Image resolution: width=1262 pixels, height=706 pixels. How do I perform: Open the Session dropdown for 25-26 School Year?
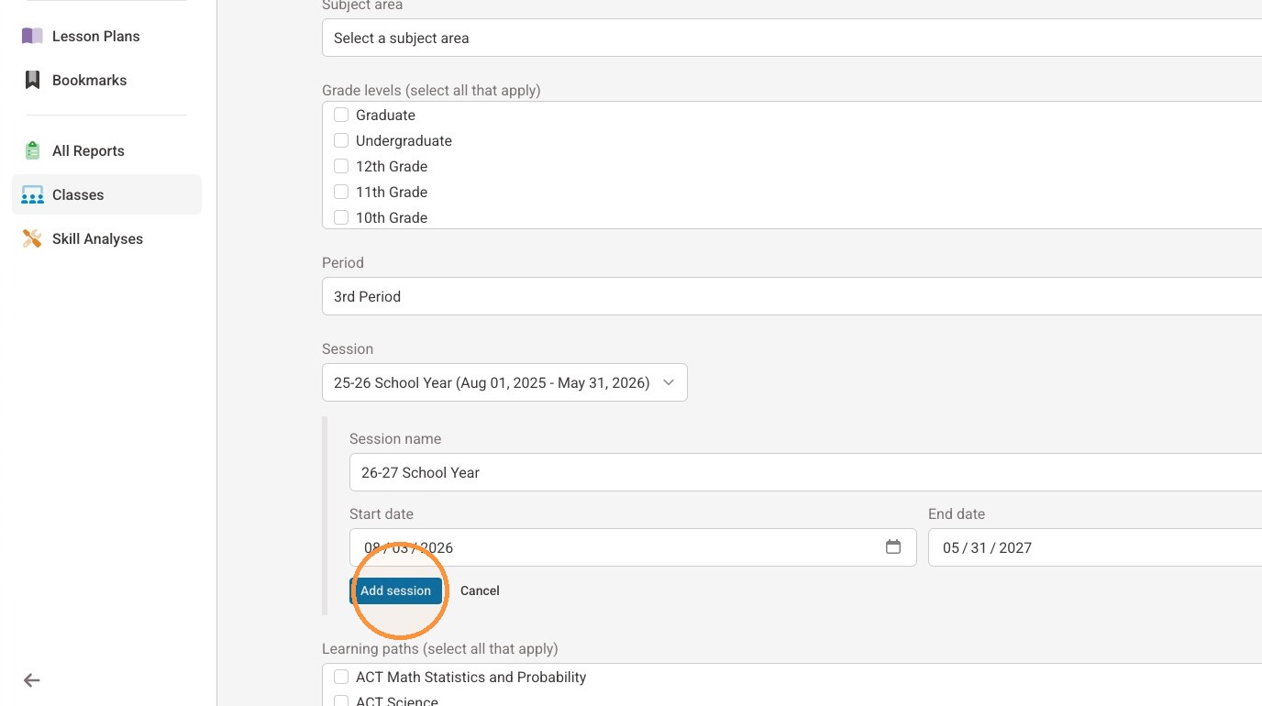(x=504, y=382)
